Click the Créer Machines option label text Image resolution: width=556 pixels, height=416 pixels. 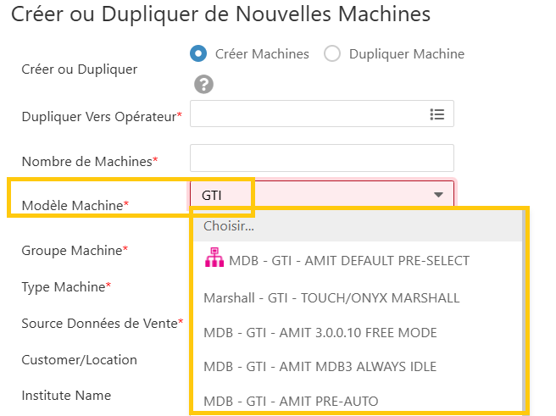262,54
